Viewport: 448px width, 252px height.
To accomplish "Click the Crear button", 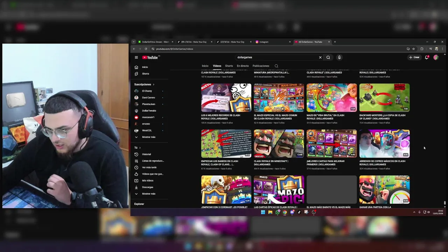I will [414, 57].
